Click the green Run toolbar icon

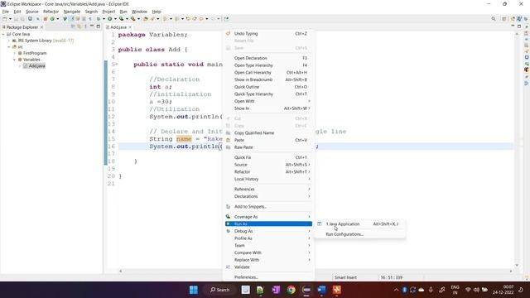click(110, 19)
